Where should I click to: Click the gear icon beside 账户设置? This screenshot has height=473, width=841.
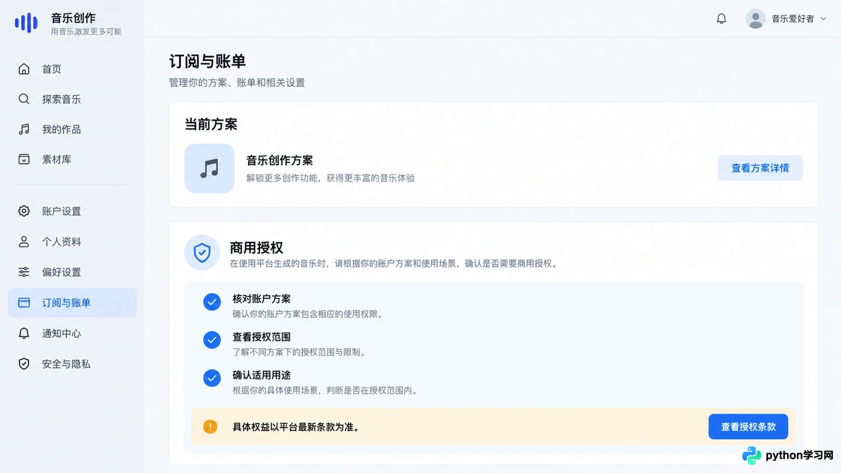click(x=24, y=211)
